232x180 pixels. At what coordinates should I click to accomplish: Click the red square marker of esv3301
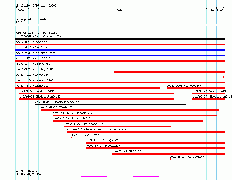[72, 137]
